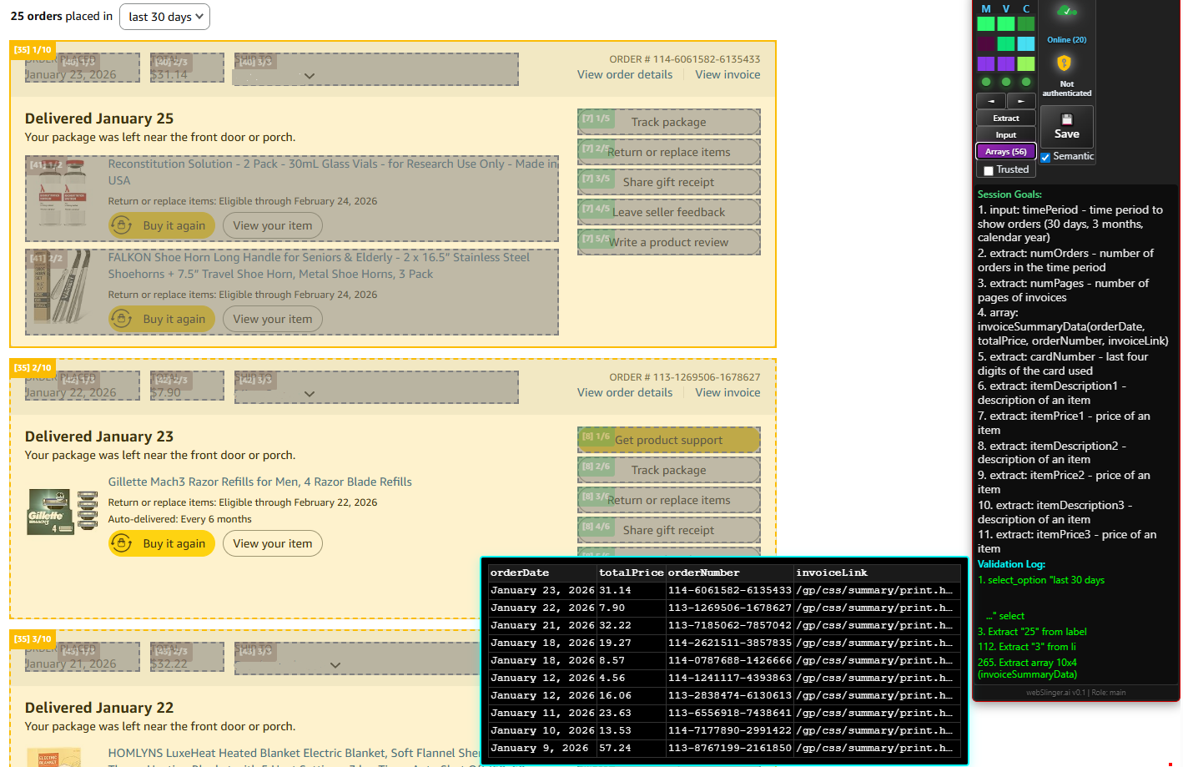View order details for order 114-6061582-6135433
The image size is (1183, 767).
(x=625, y=74)
